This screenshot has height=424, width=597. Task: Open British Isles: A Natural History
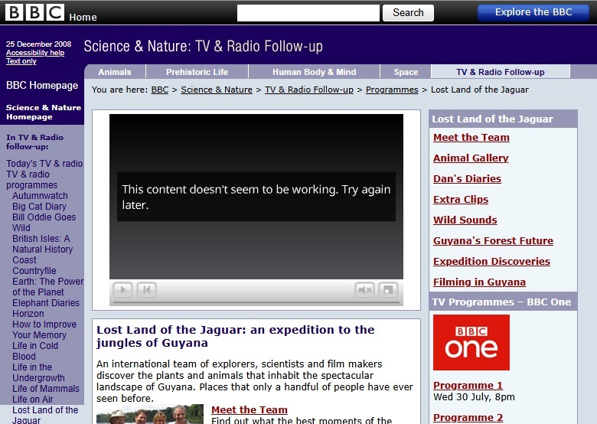[x=42, y=244]
